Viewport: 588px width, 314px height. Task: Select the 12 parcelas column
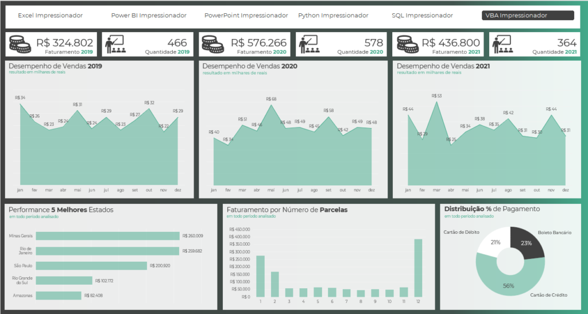tap(418, 268)
